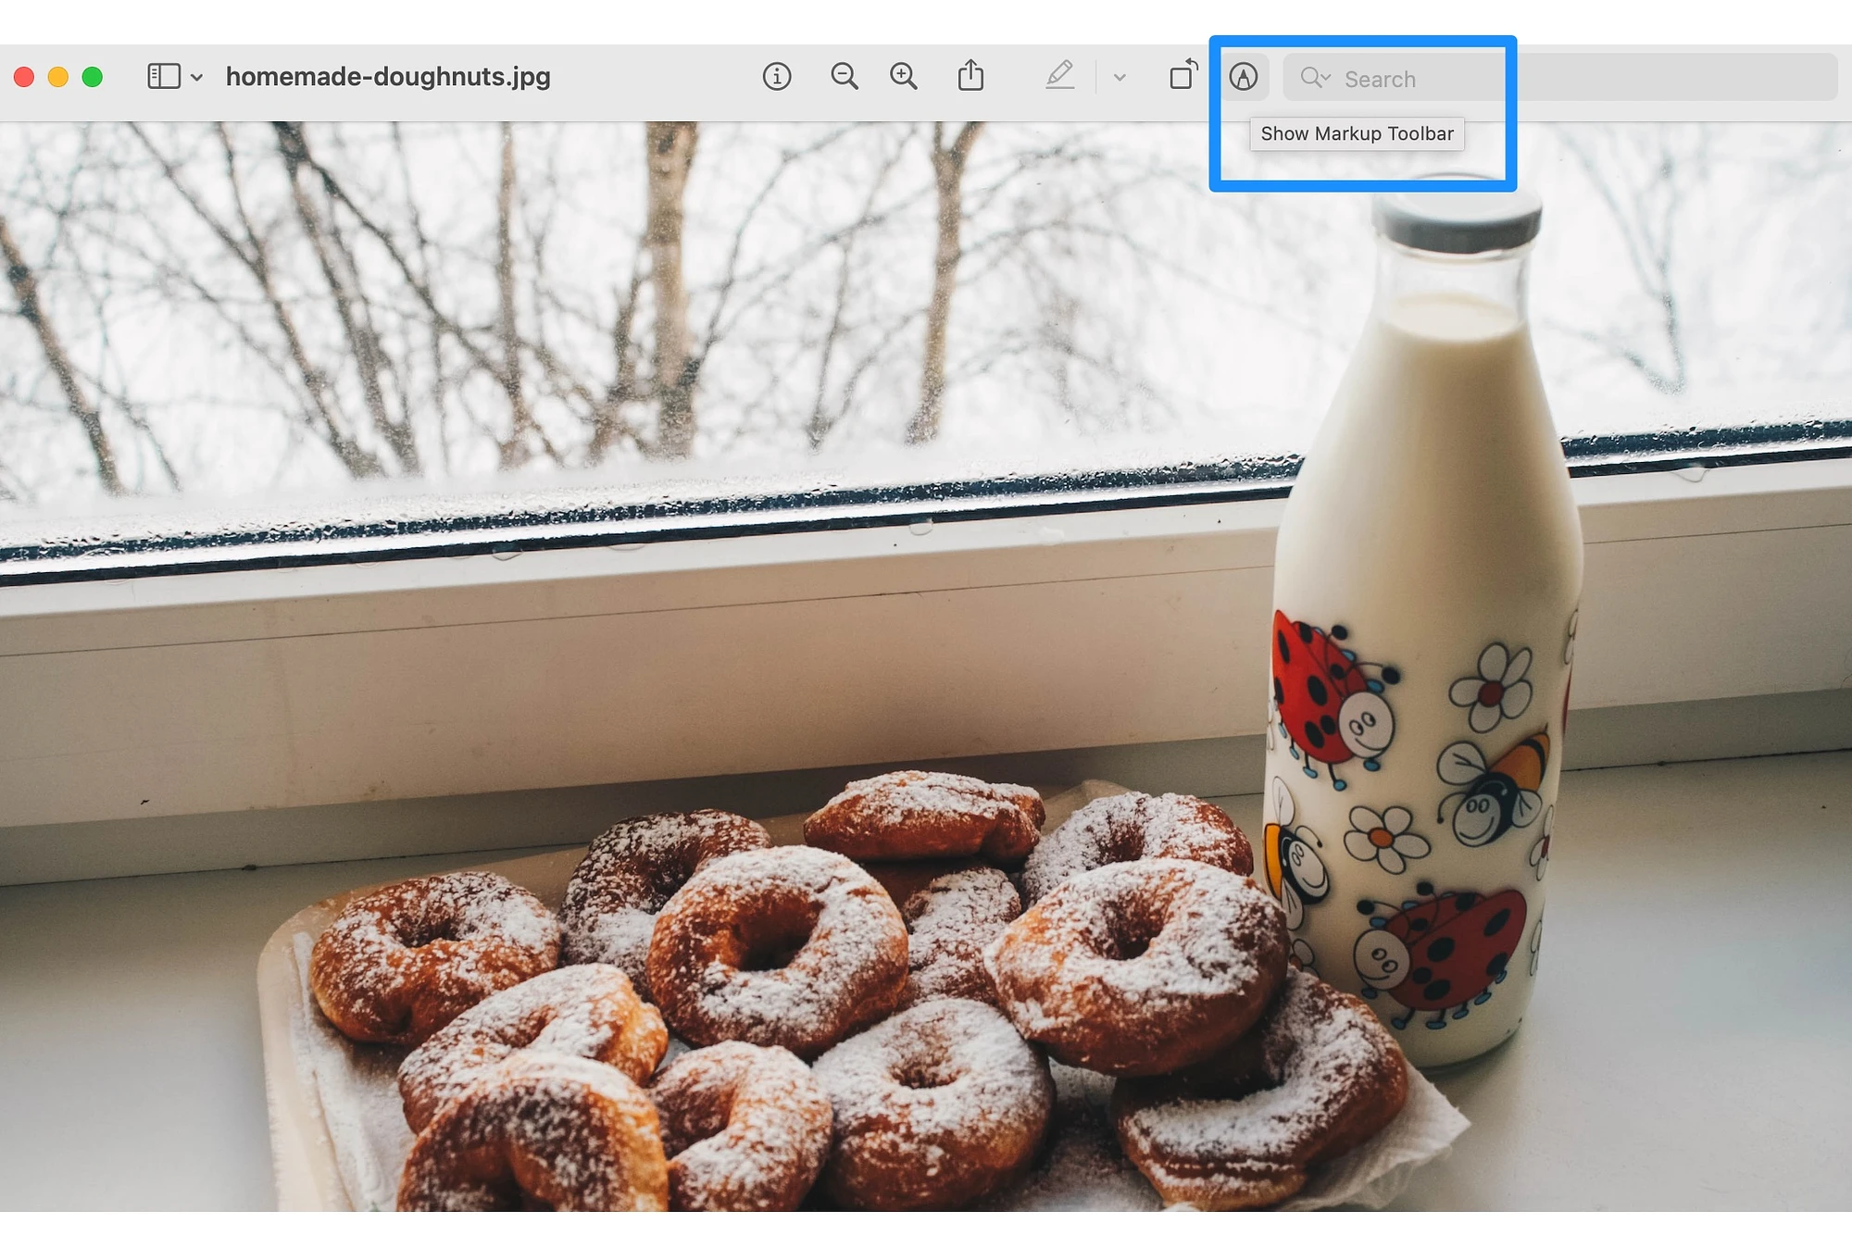
Task: Click the sidebar toggle chevron
Action: coord(194,74)
